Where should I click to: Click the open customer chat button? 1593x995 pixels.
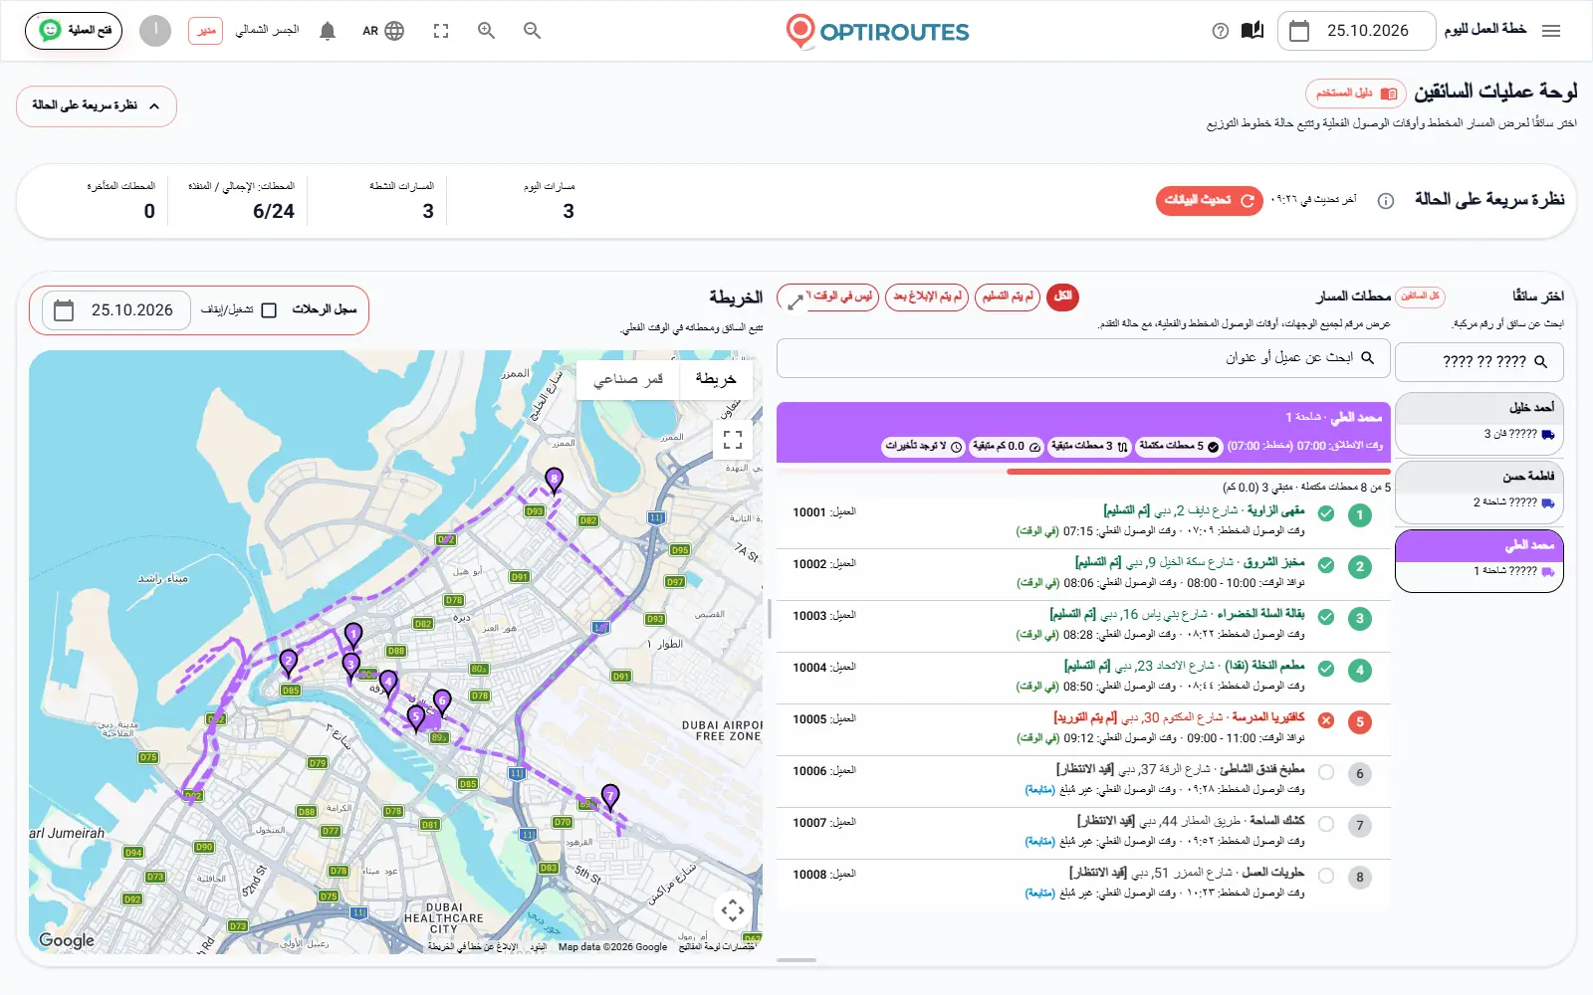74,31
